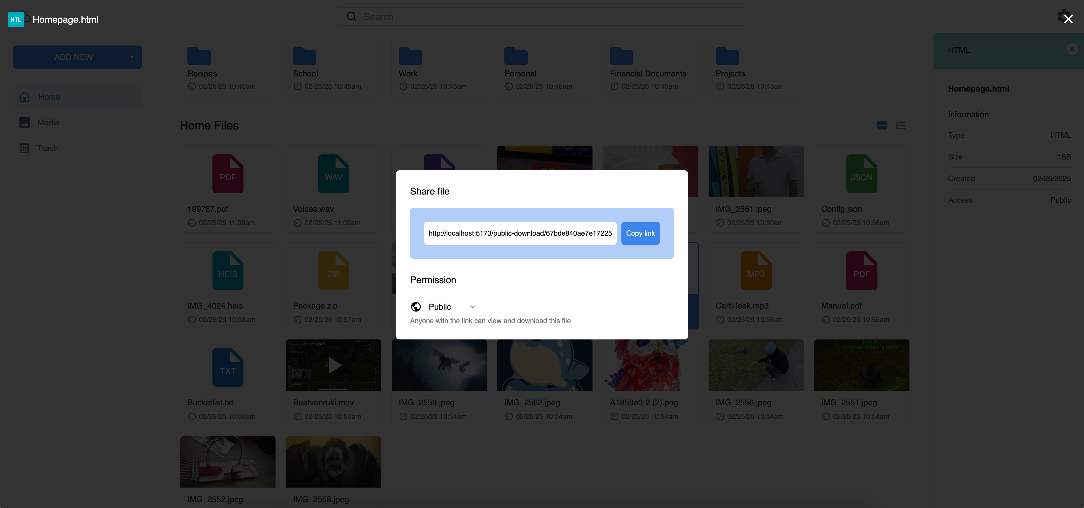
Task: Open the Financial Documents folder
Action: coord(650,68)
